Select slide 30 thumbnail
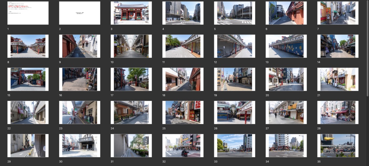 (x=80, y=146)
